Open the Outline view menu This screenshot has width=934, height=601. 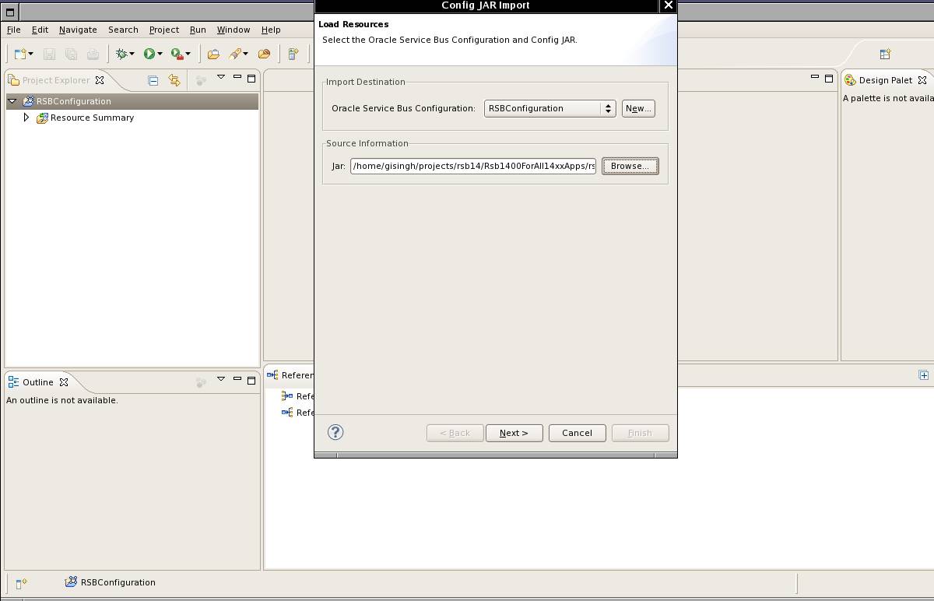tap(221, 379)
